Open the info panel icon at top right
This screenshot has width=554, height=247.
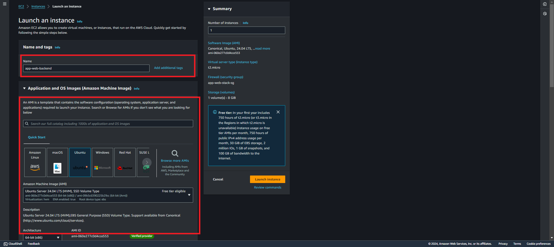545,4
